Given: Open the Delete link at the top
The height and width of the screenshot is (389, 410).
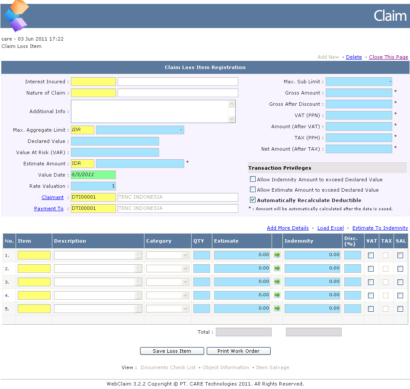Looking at the screenshot, I should coord(354,57).
